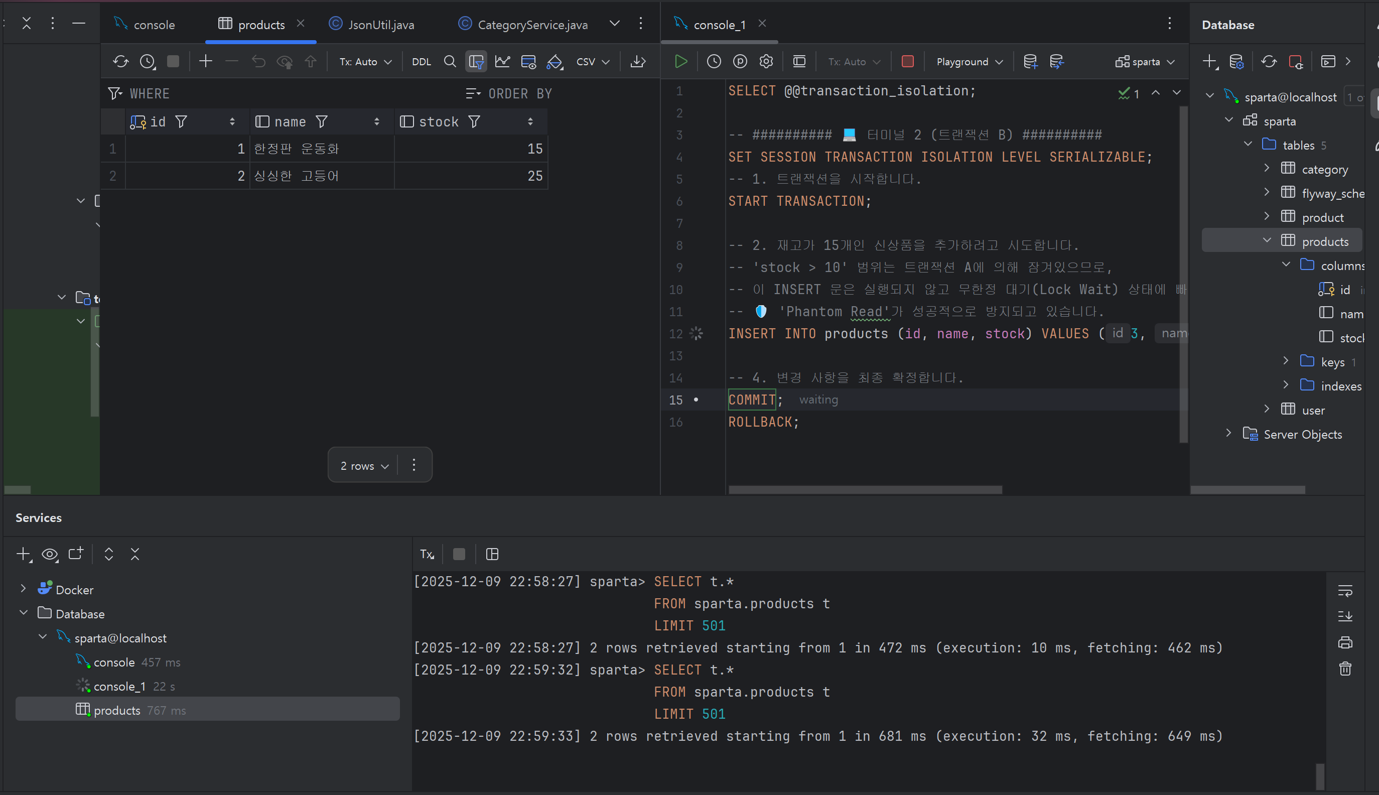
Task: Expand the Docker node in Services
Action: (23, 589)
